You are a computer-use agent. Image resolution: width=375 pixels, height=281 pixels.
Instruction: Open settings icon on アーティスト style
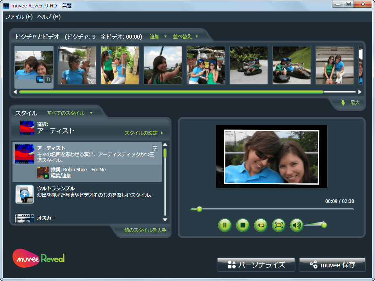point(155,148)
